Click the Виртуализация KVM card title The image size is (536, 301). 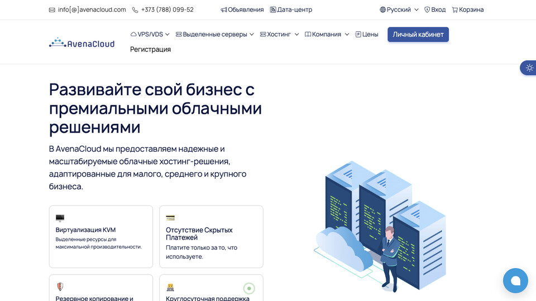[86, 230]
